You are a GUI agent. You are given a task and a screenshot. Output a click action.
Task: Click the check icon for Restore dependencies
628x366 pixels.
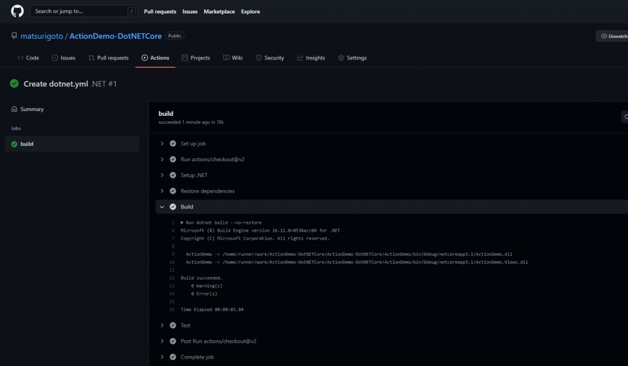pyautogui.click(x=173, y=191)
